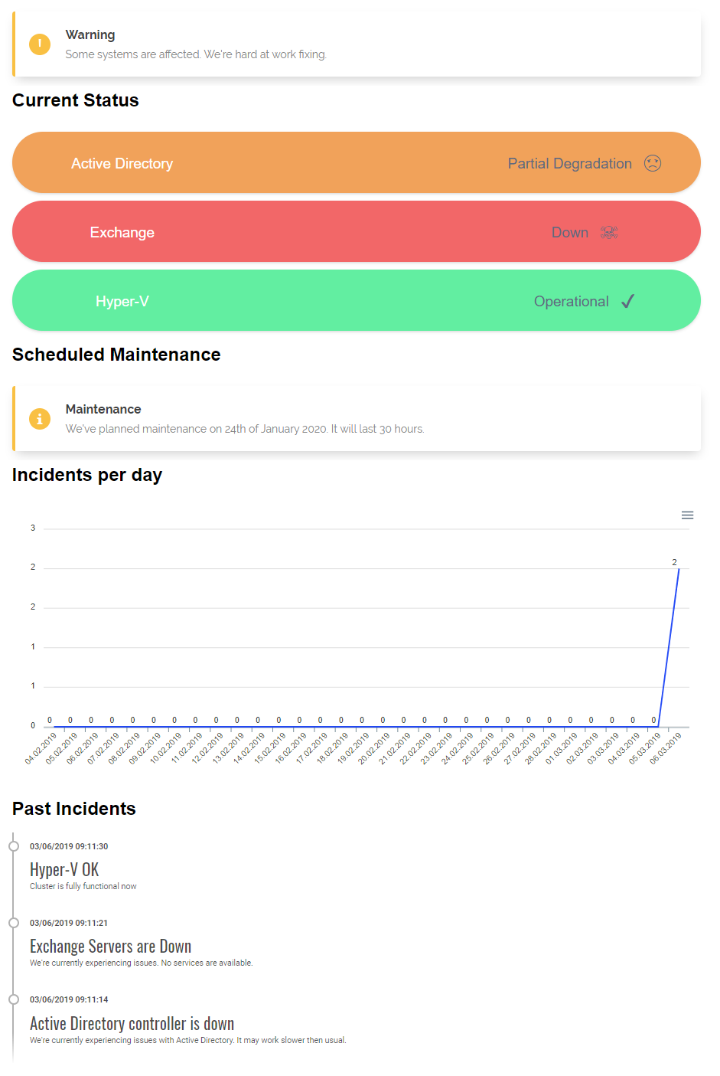This screenshot has width=720, height=1076.
Task: Open the Active Directory controller is down incident
Action: click(x=132, y=1023)
